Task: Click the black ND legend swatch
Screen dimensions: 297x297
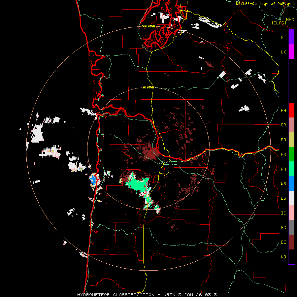Action: pyautogui.click(x=291, y=257)
